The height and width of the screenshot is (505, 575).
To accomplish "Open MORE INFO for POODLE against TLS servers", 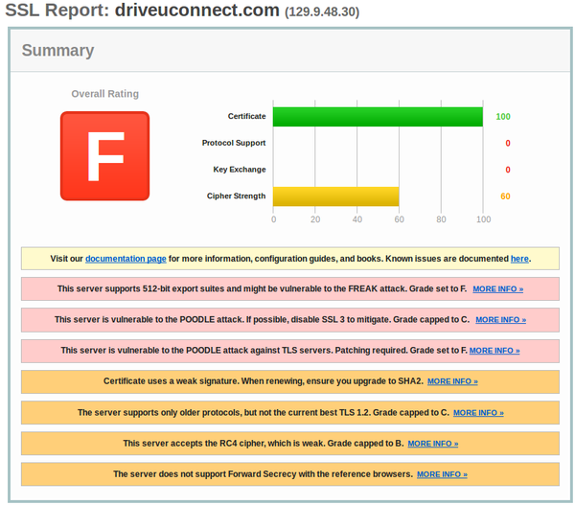I will coord(494,351).
